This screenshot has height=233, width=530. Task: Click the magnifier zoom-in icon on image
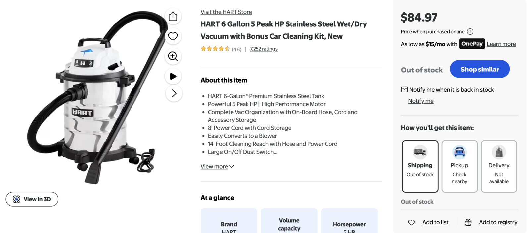point(173,56)
